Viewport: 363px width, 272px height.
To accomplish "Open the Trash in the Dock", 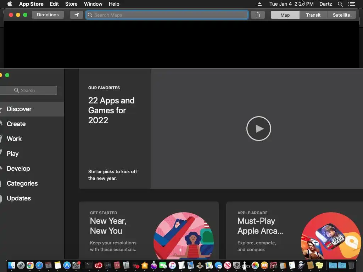I will 351,265.
